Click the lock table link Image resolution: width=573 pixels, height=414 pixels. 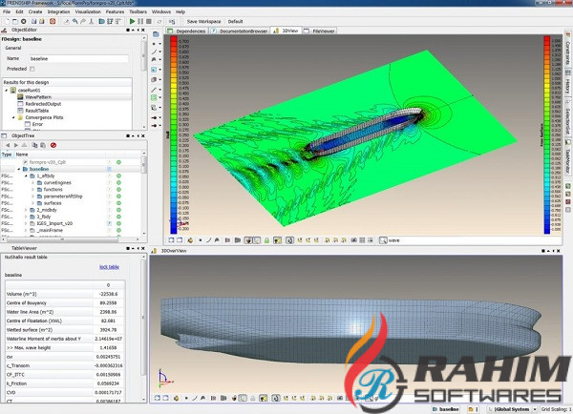(109, 267)
